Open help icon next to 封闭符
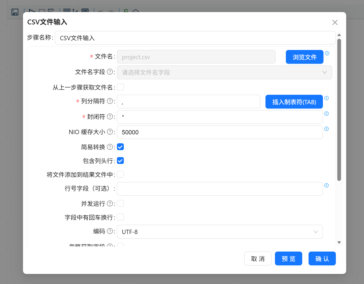Image resolution: width=364 pixels, height=284 pixels. point(110,116)
